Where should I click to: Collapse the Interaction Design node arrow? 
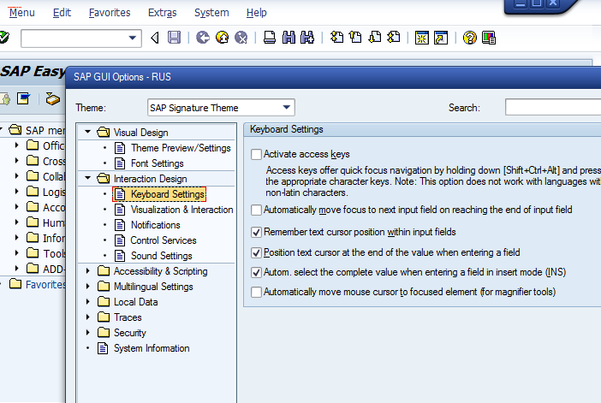click(x=88, y=178)
